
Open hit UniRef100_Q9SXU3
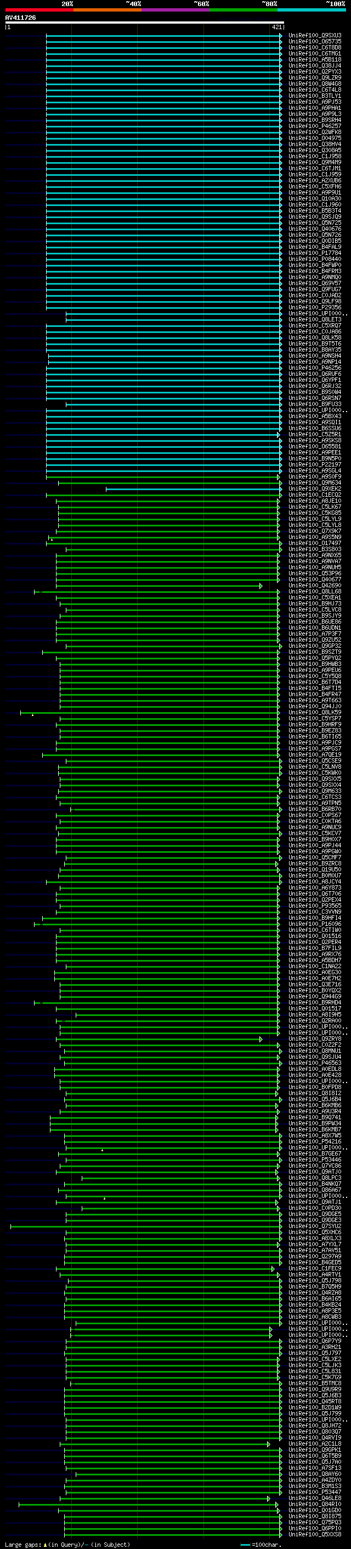coord(315,36)
